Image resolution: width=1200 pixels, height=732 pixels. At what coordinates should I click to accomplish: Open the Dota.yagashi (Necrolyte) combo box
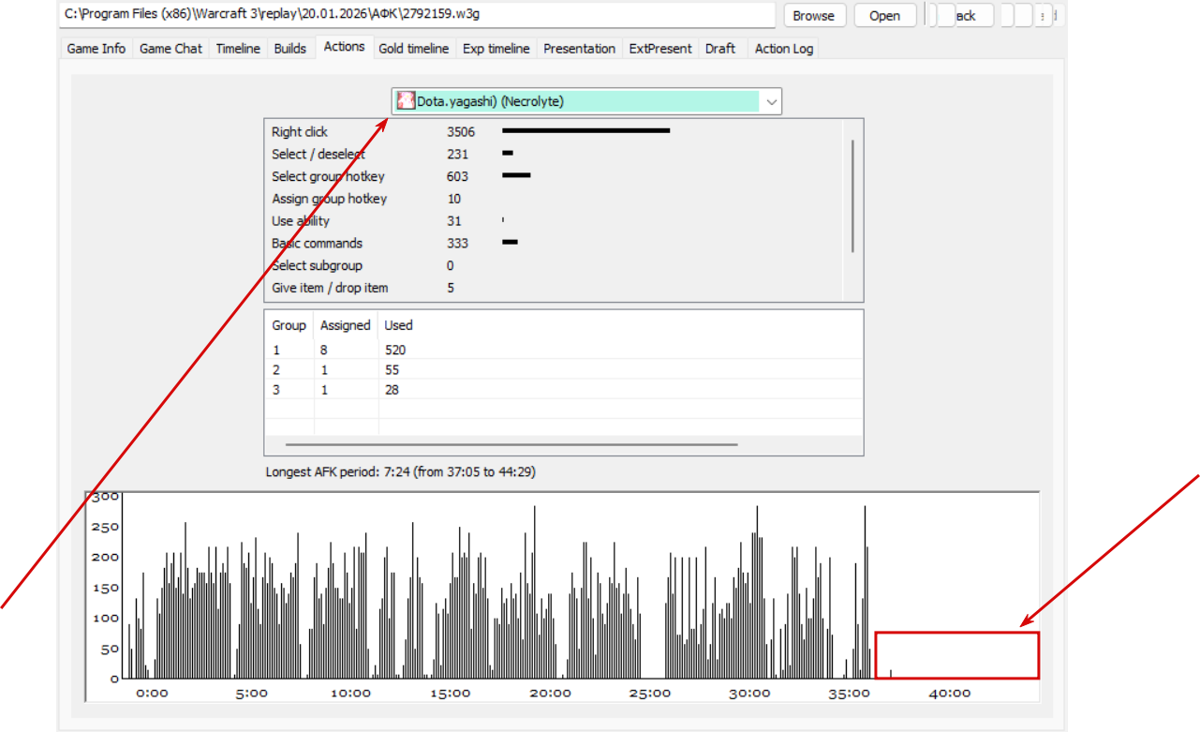click(x=586, y=101)
